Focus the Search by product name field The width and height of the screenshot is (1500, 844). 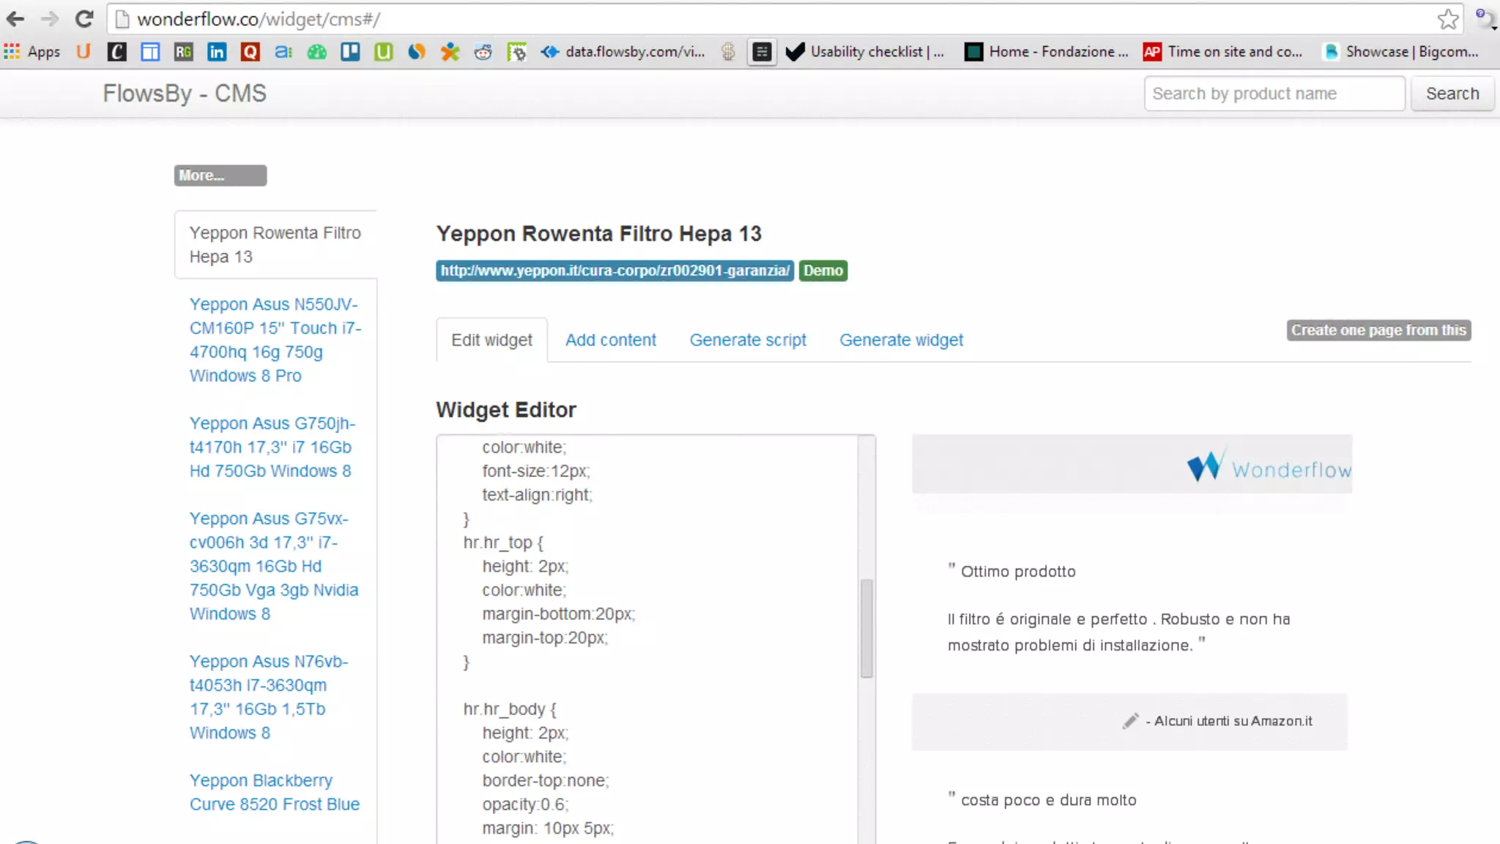tap(1274, 94)
